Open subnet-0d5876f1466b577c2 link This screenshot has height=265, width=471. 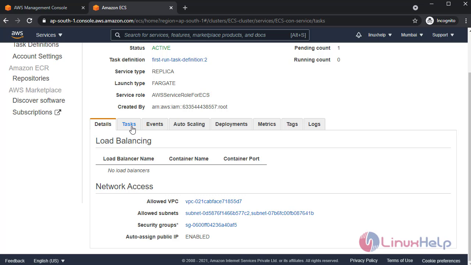[217, 213]
